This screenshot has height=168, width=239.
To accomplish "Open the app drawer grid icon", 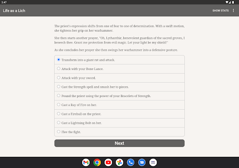I will click(153, 162).
